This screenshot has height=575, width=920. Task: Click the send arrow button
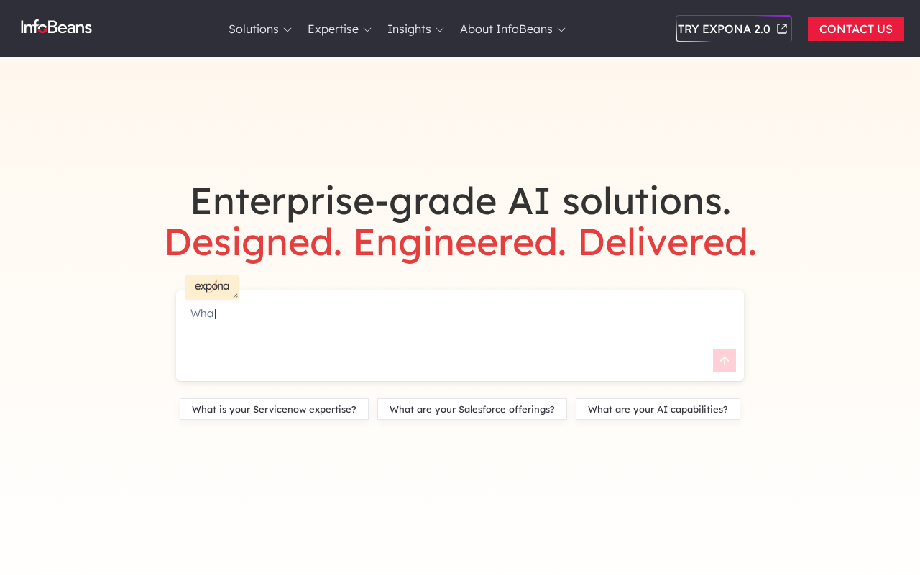724,361
